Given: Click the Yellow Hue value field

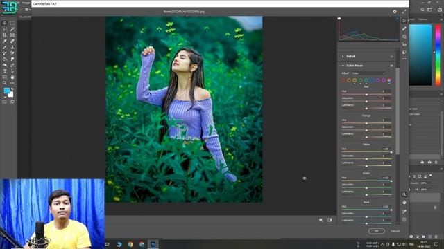Looking at the screenshot, I should click(386, 149).
